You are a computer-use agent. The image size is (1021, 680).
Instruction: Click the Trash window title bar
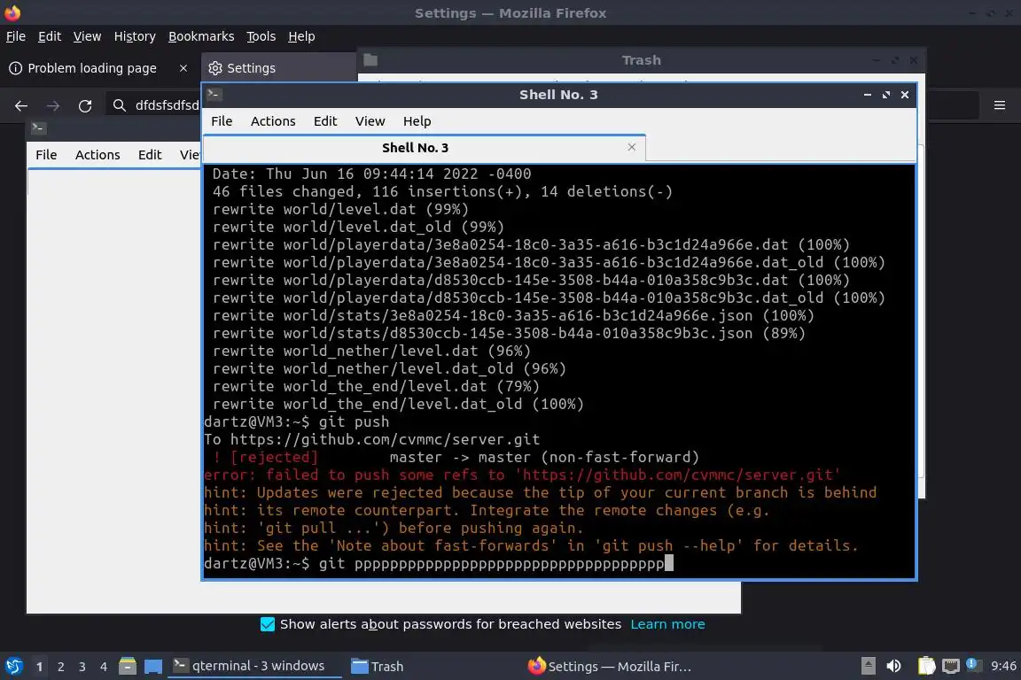641,60
